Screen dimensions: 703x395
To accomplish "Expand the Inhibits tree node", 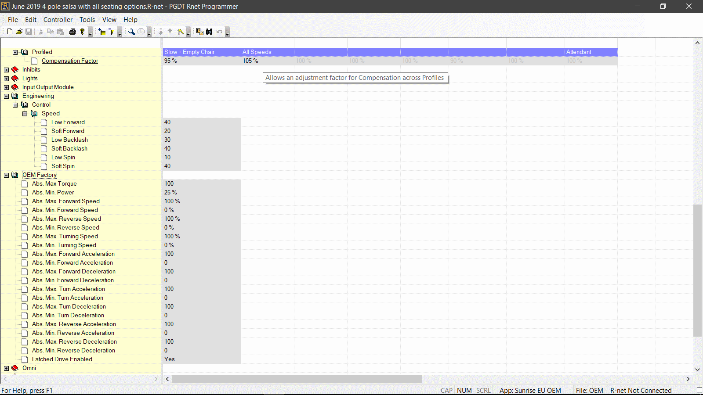I will (x=7, y=70).
